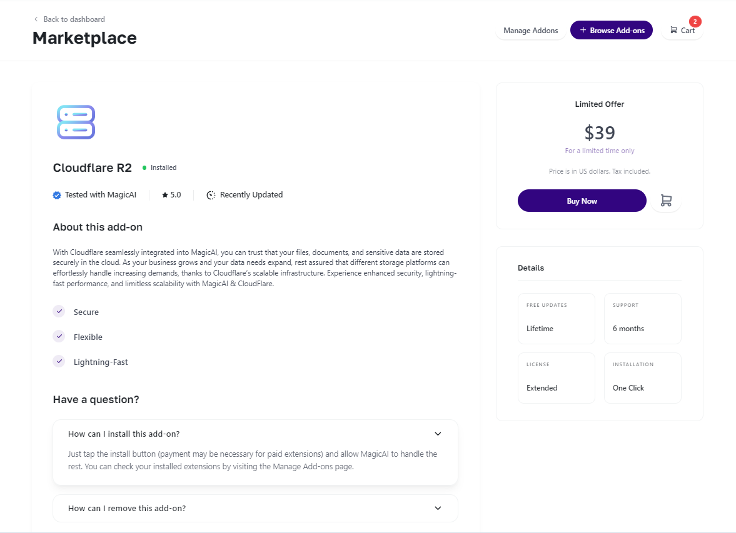Open the Browse Add-ons page
The image size is (736, 533).
[x=611, y=30]
